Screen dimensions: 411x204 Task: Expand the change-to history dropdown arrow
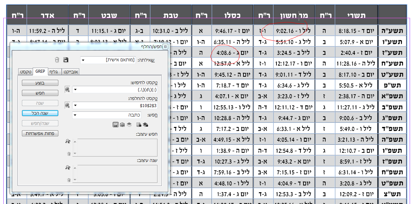click(75, 106)
